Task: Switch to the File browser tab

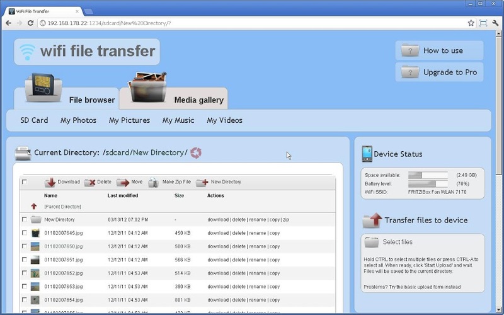Action: [x=67, y=98]
